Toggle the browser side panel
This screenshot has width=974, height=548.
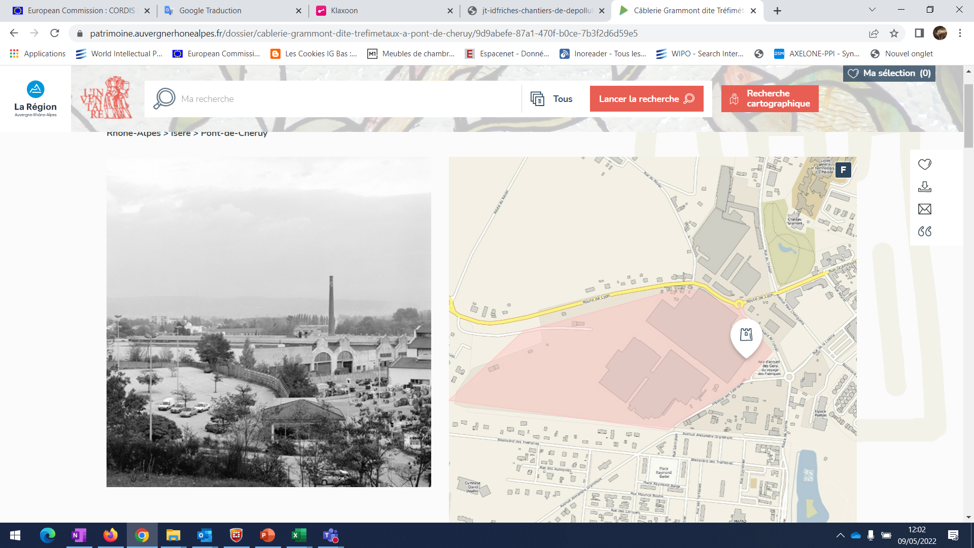(919, 33)
